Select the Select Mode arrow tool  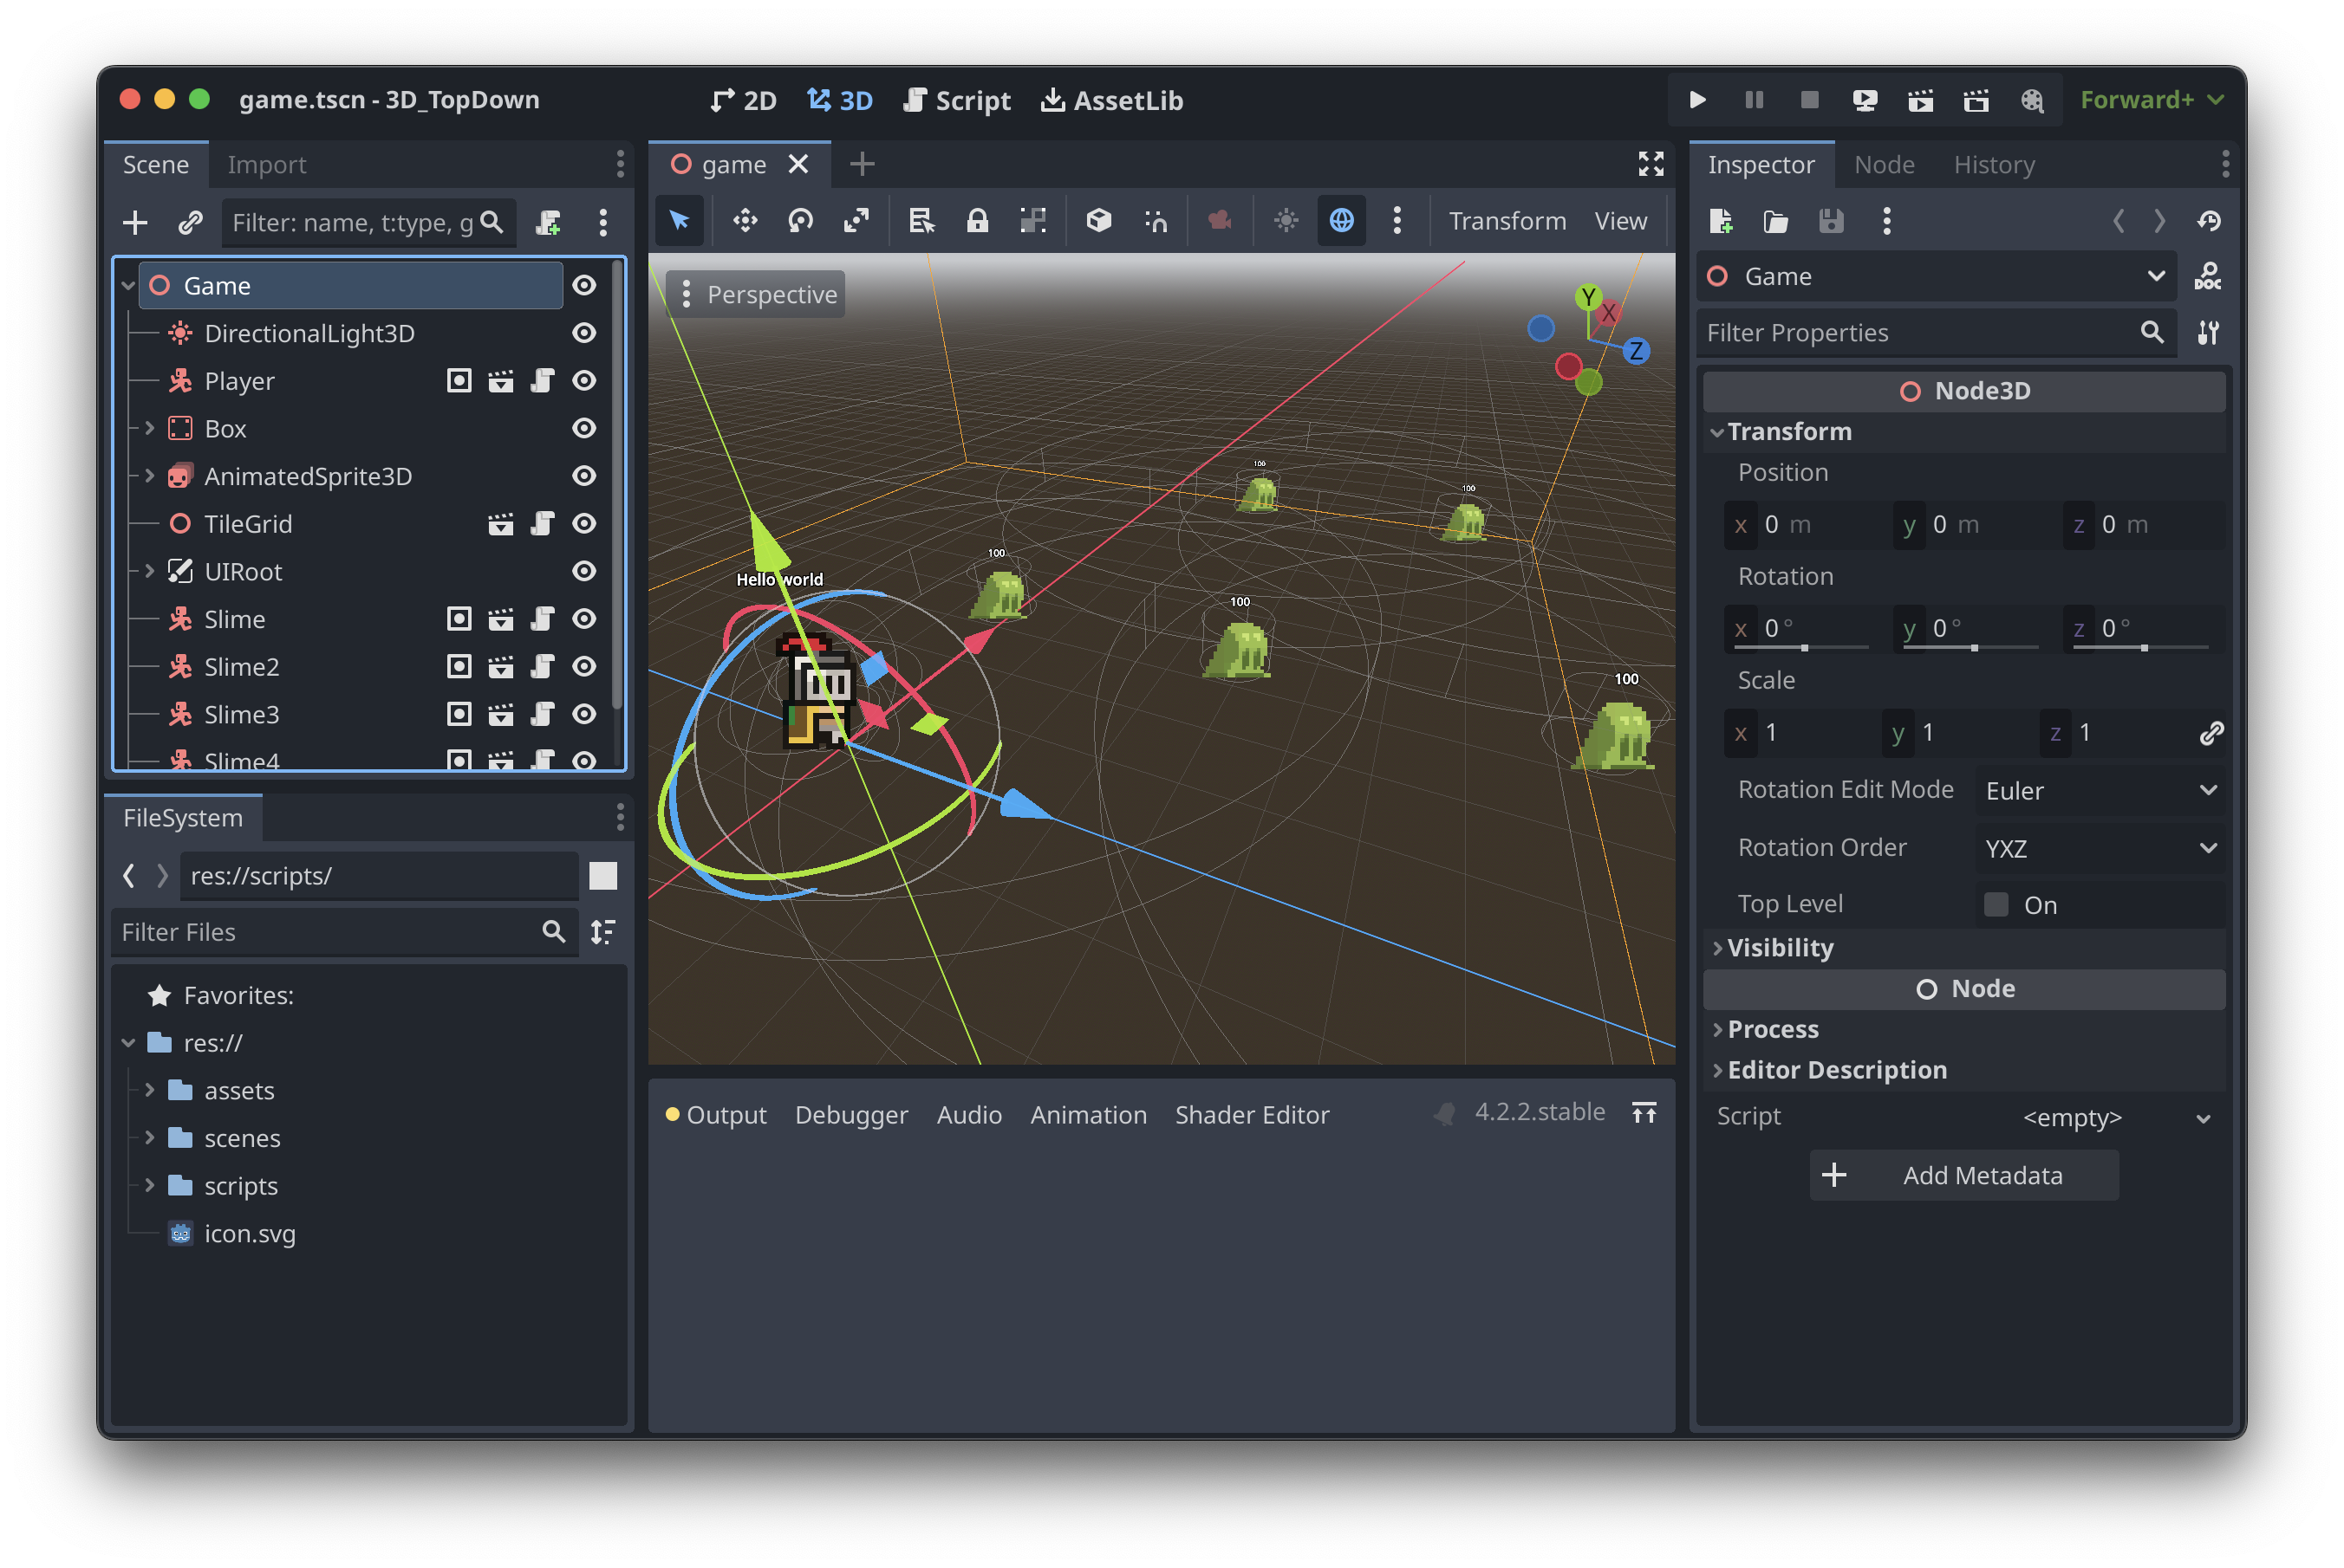pos(680,221)
